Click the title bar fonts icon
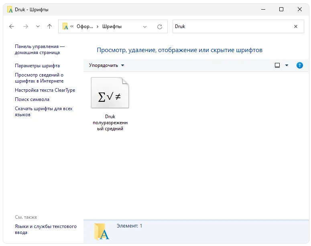The height and width of the screenshot is (246, 311). pos(10,10)
